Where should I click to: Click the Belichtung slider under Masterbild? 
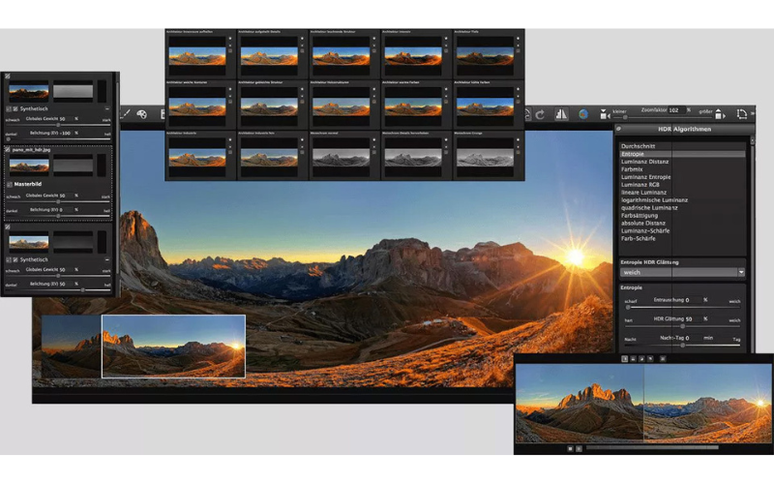tap(58, 216)
